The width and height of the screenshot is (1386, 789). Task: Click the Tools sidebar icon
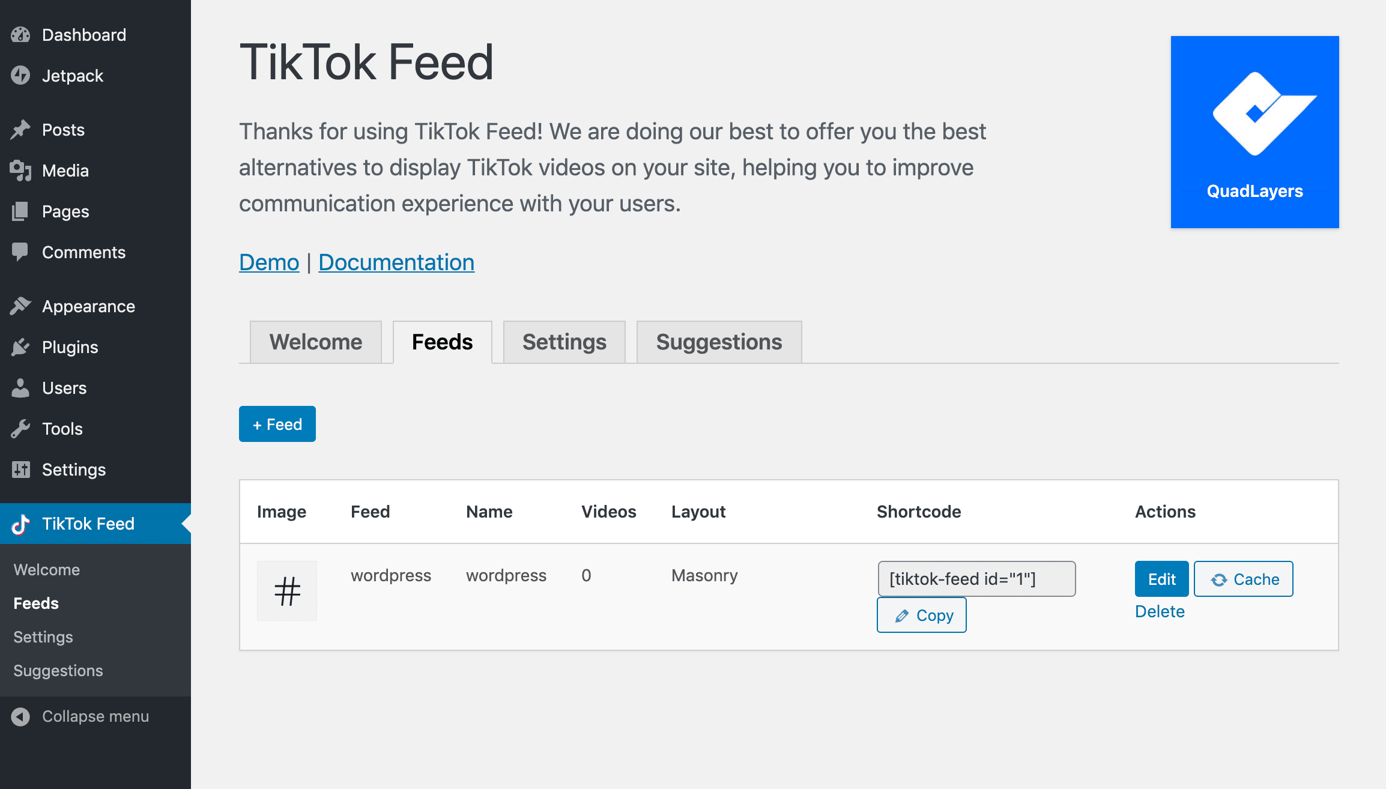(x=21, y=428)
